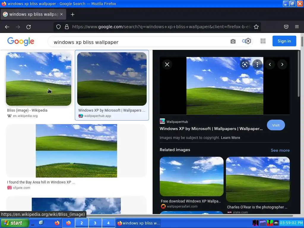Switch to virtual desktop 2
This screenshot has width=304, height=228.
coord(82,223)
